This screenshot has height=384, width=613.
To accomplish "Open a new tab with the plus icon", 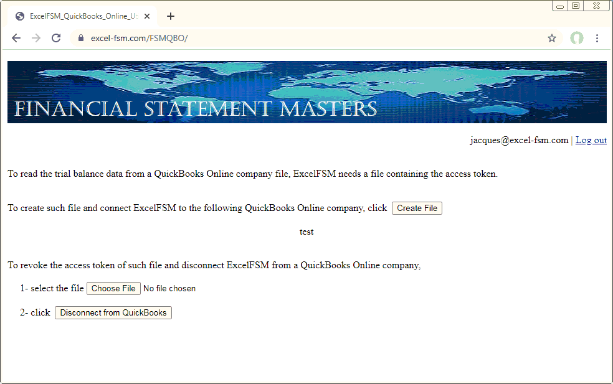I will point(171,16).
